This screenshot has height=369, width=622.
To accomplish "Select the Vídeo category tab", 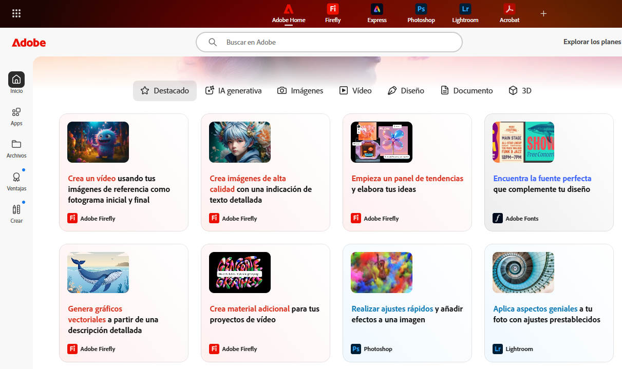I will pyautogui.click(x=355, y=91).
